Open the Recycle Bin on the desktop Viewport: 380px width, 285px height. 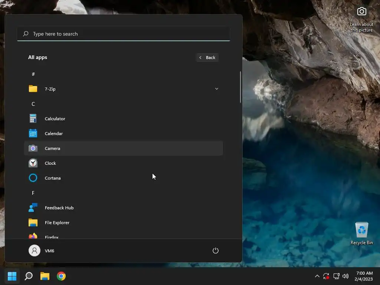pos(361,233)
